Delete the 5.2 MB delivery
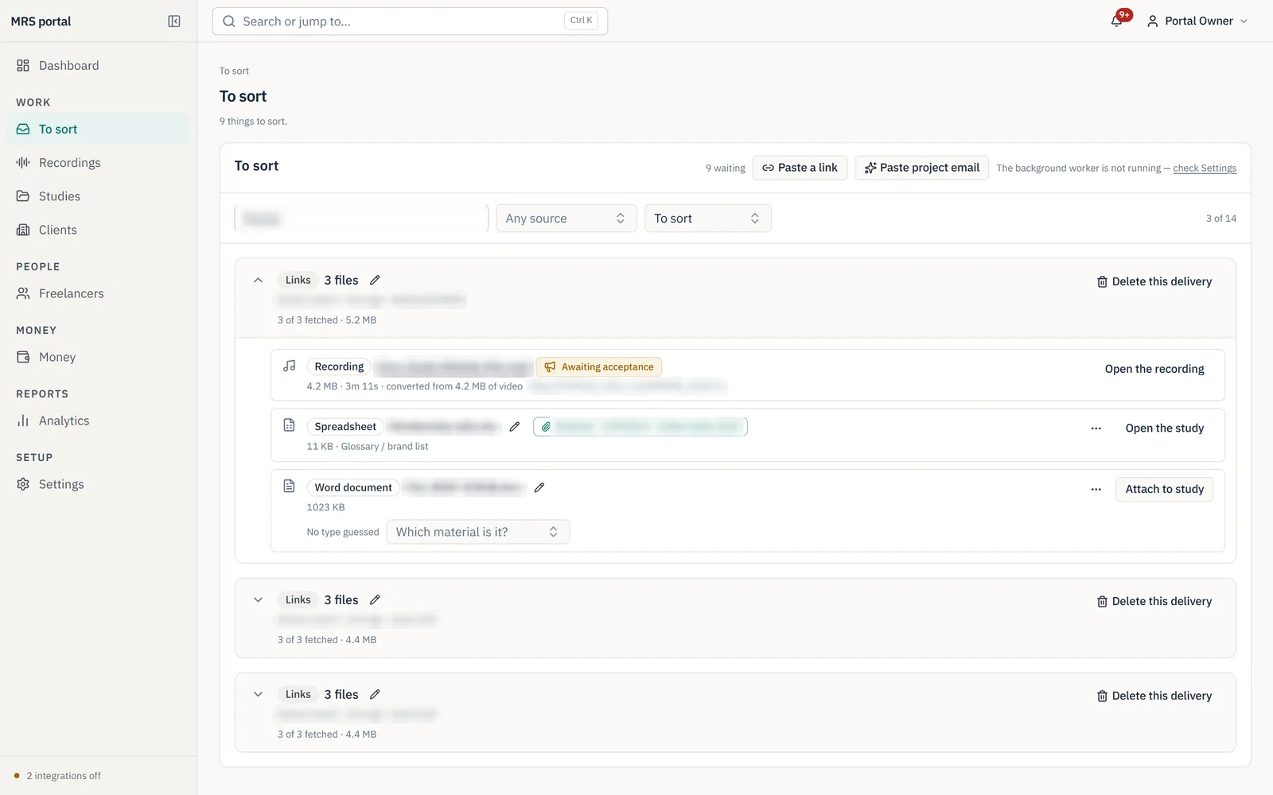The image size is (1273, 795). coord(1154,281)
